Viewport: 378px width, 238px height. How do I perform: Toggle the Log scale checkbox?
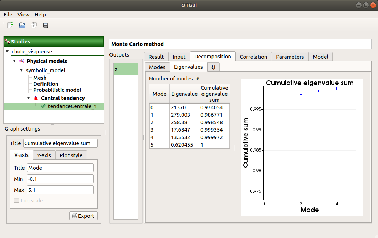click(x=16, y=200)
